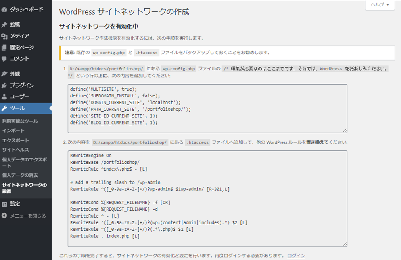Click the media icon beside メディア
This screenshot has width=401, height=260.
click(x=4, y=36)
